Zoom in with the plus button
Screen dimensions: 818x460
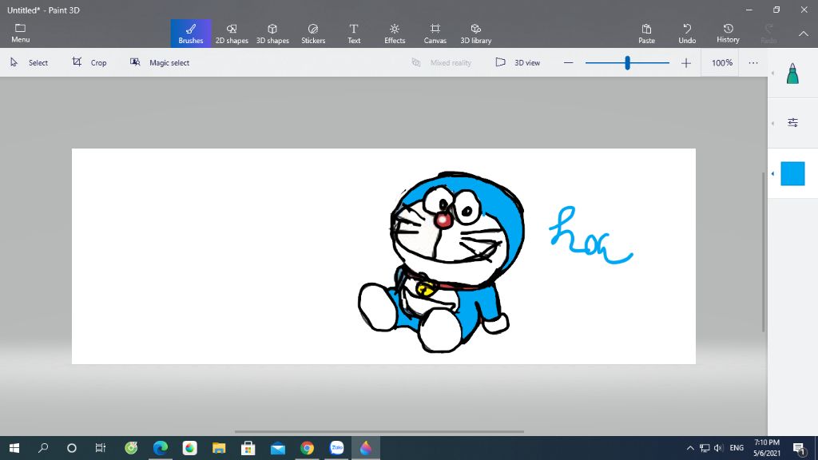[686, 63]
